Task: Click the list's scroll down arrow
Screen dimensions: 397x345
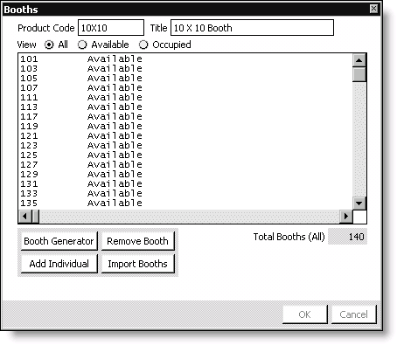Action: [359, 204]
